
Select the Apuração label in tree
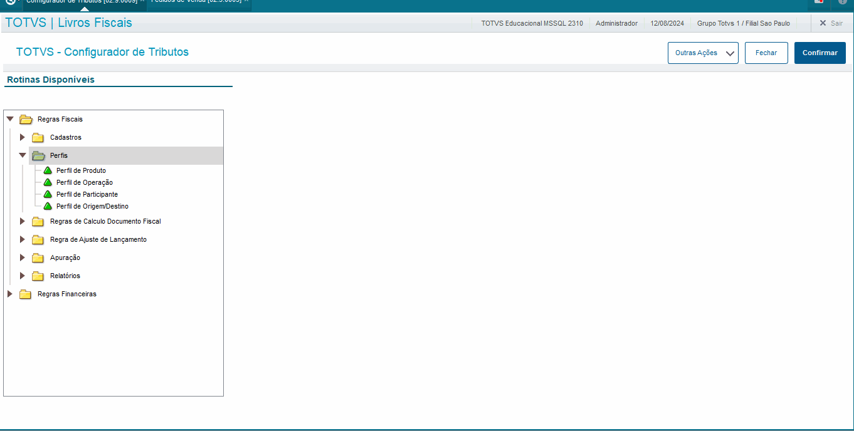coord(65,257)
